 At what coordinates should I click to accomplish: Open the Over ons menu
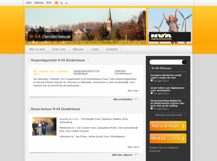59,50
